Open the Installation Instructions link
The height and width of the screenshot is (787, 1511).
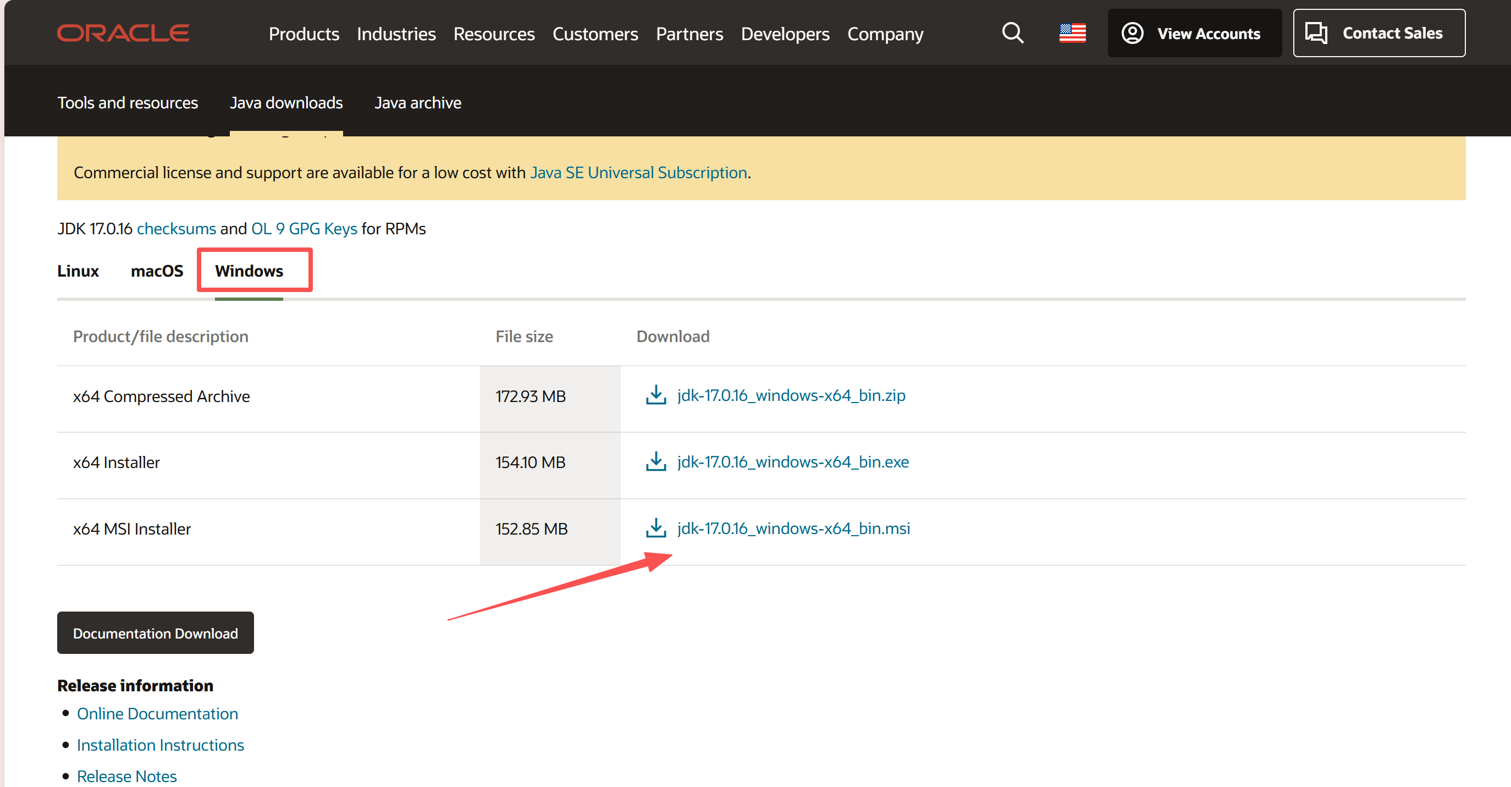[160, 745]
